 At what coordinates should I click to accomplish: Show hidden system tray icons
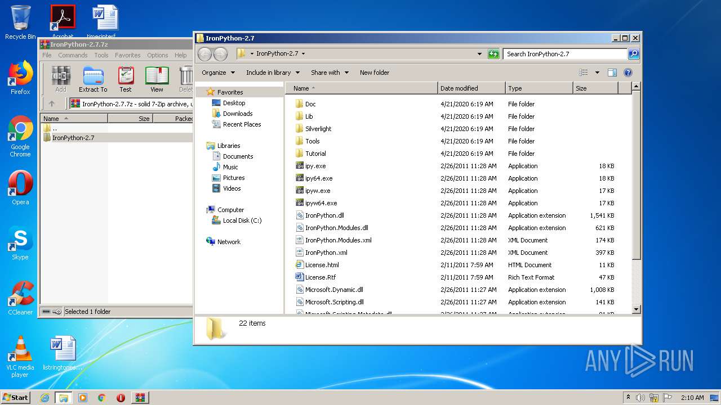[628, 398]
